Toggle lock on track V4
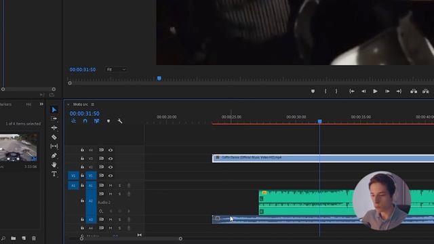This screenshot has width=434, height=244. pyautogui.click(x=82, y=150)
